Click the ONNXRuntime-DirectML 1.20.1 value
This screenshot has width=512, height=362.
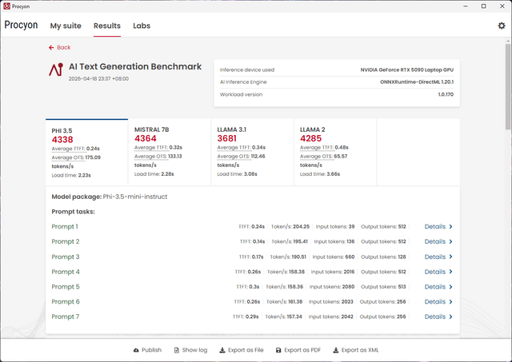pyautogui.click(x=417, y=82)
